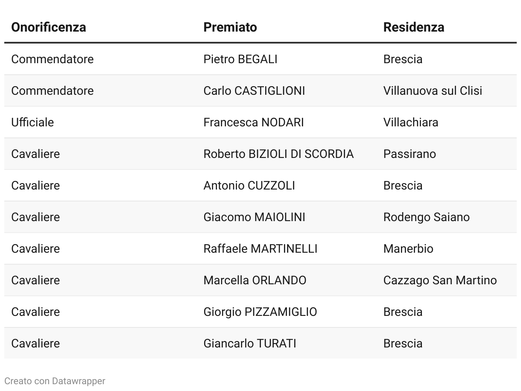Click Giancarlo TURATI in the last row

(x=250, y=343)
